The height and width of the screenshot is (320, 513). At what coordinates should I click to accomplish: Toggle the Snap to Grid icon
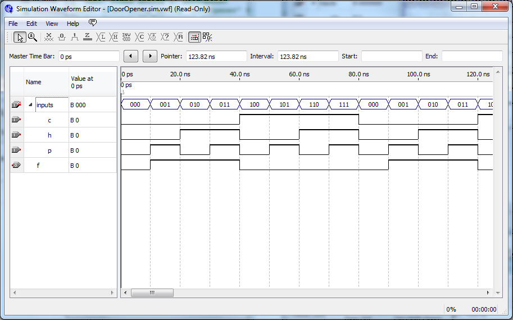pyautogui.click(x=207, y=37)
